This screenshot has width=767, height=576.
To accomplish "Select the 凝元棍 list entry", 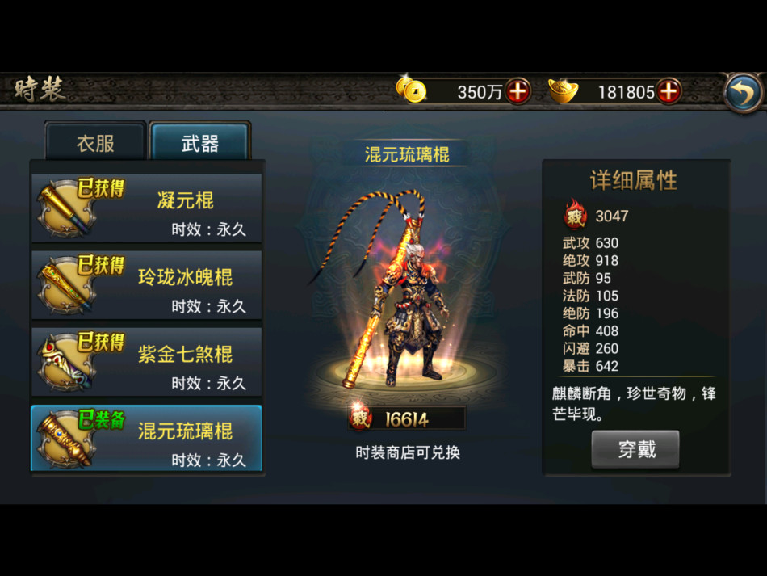I will (147, 208).
